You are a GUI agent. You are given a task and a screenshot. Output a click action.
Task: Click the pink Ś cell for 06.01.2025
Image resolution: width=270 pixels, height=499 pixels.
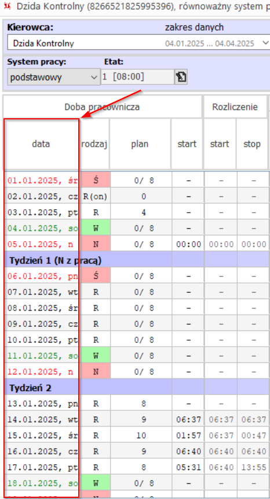coord(96,276)
